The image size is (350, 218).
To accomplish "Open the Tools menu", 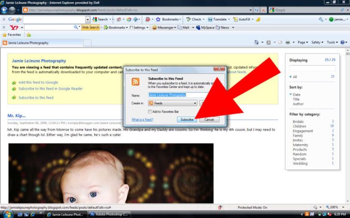I will coord(332,42).
